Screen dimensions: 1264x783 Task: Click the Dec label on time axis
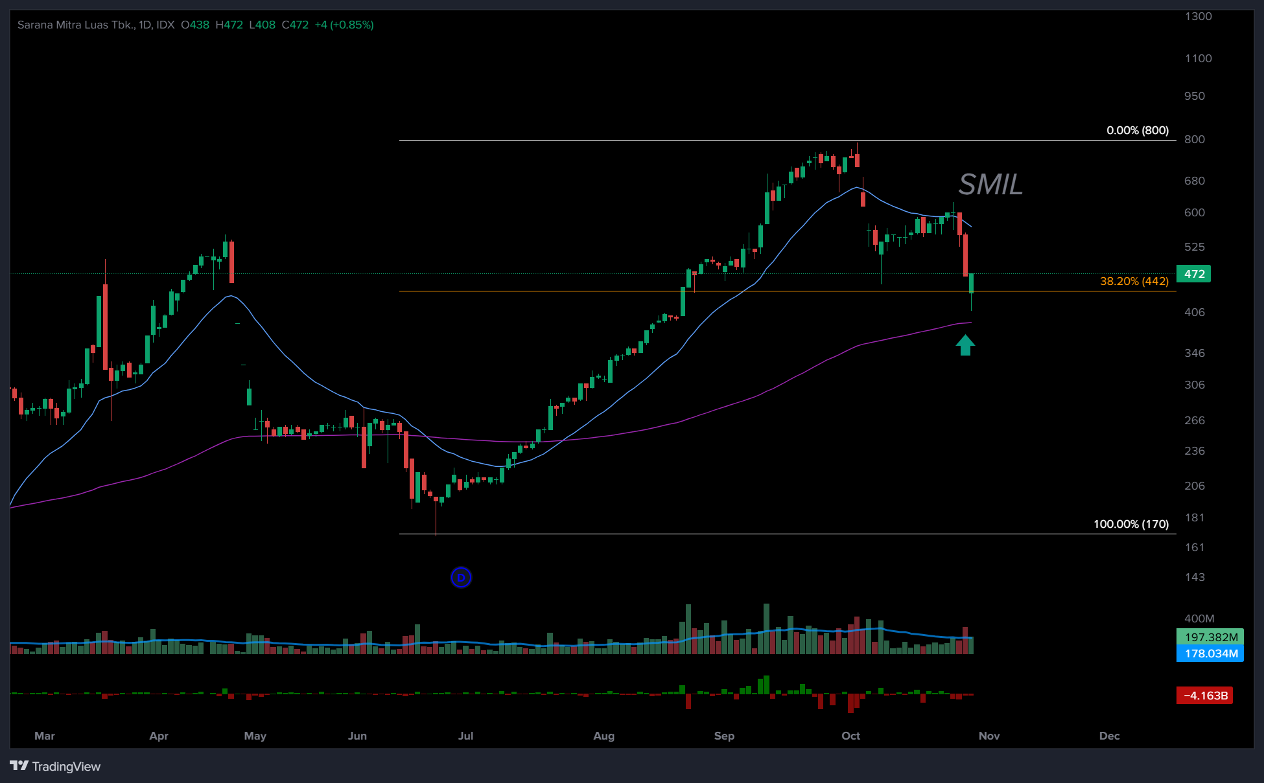click(1109, 736)
